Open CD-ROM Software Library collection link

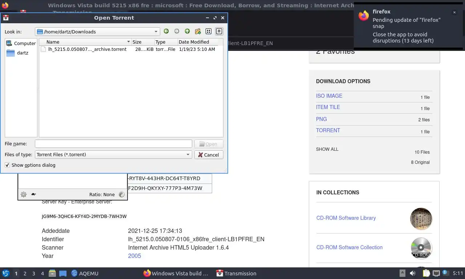(x=346, y=218)
